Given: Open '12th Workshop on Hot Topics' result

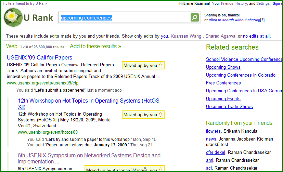Looking at the screenshot, I should tap(88, 104).
